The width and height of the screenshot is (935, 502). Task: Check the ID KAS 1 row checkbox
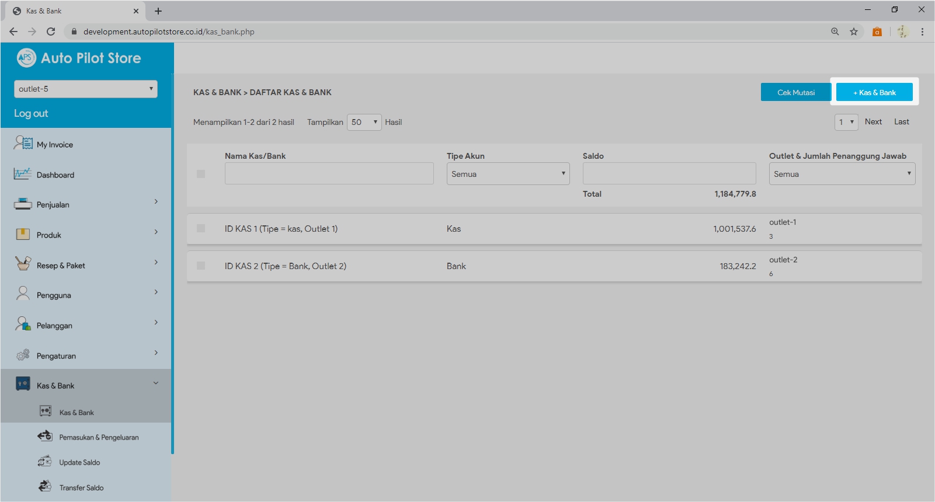(201, 228)
